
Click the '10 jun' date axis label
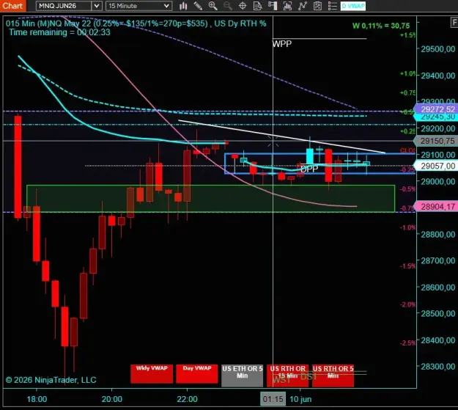tap(300, 399)
